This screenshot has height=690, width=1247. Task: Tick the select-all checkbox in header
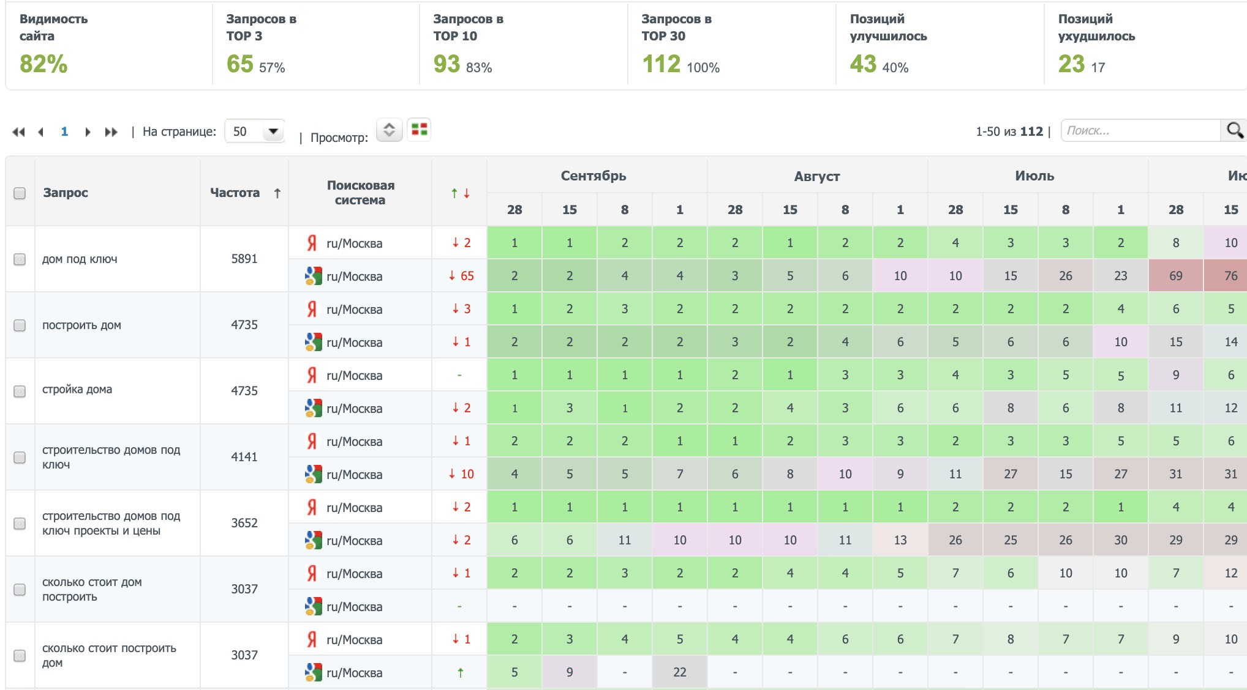(20, 193)
